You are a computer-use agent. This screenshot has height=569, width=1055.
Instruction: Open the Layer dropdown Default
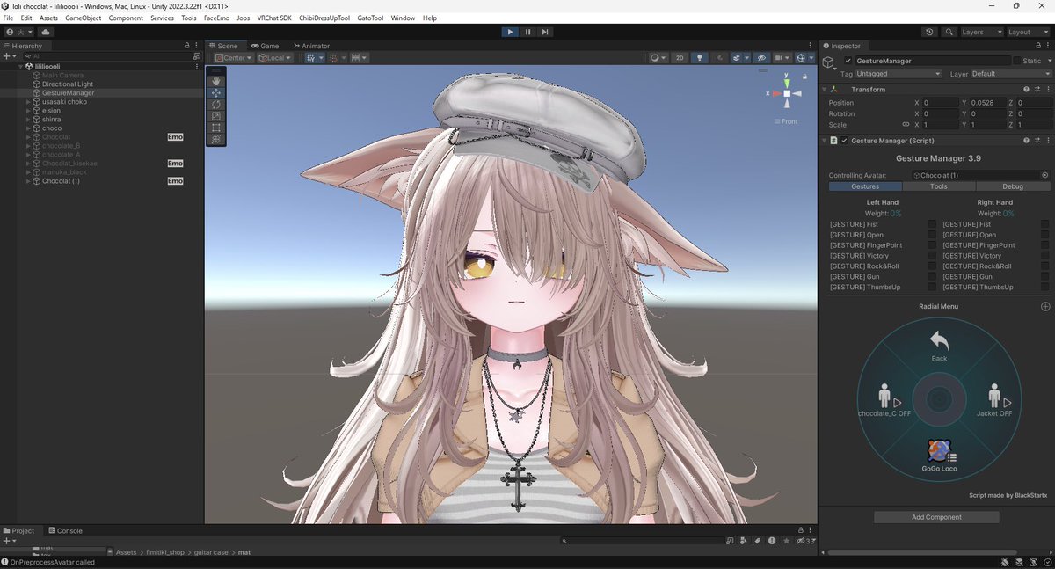click(x=1011, y=74)
